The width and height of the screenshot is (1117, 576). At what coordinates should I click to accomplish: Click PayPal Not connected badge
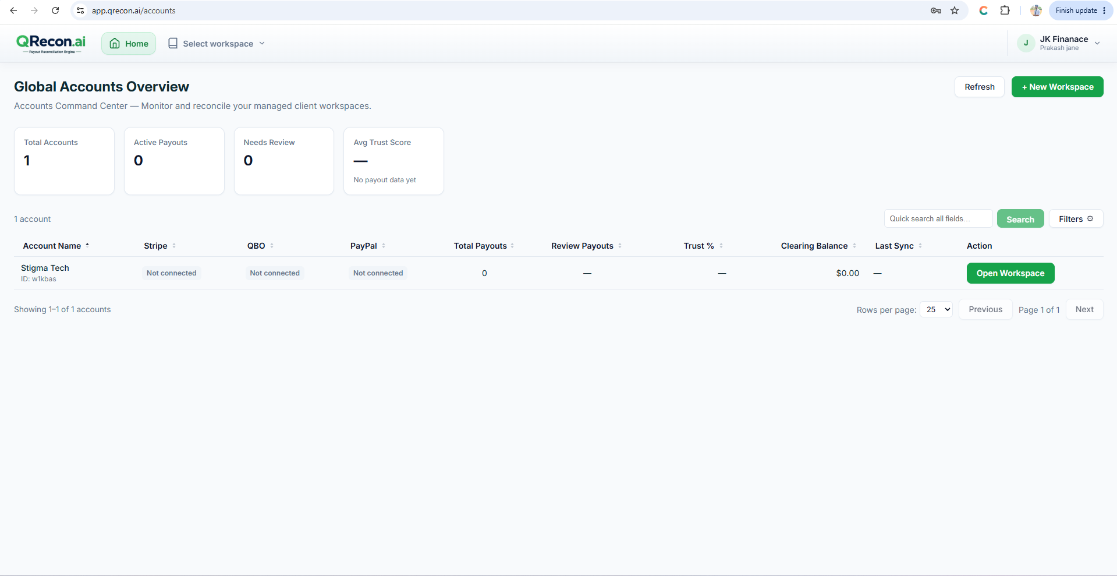[x=378, y=273]
